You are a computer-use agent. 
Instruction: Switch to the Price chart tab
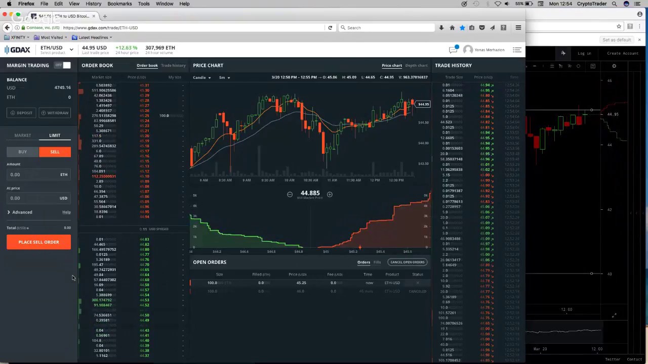392,65
